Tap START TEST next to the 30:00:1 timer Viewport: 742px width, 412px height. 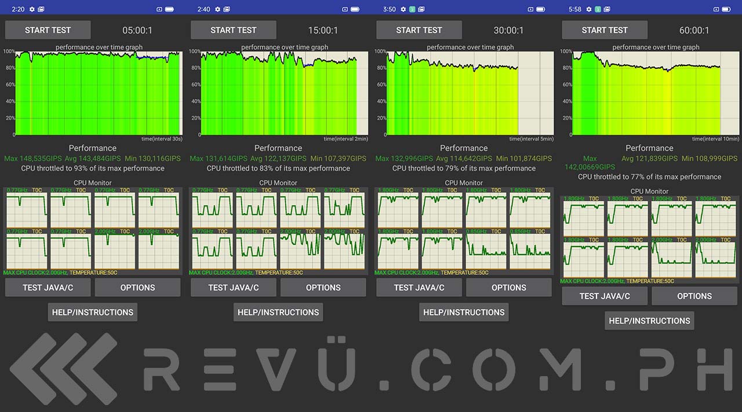(419, 30)
